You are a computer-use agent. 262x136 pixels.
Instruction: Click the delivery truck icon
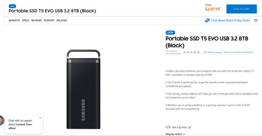click(x=168, y=127)
